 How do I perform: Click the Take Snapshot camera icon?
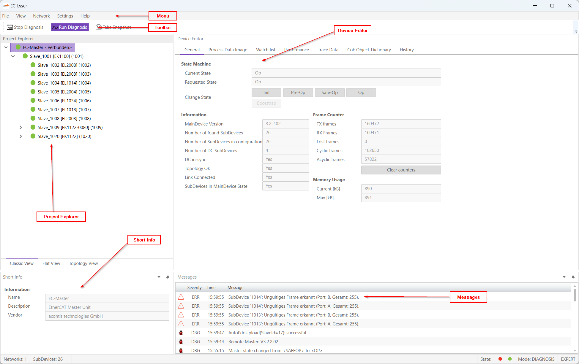[98, 27]
